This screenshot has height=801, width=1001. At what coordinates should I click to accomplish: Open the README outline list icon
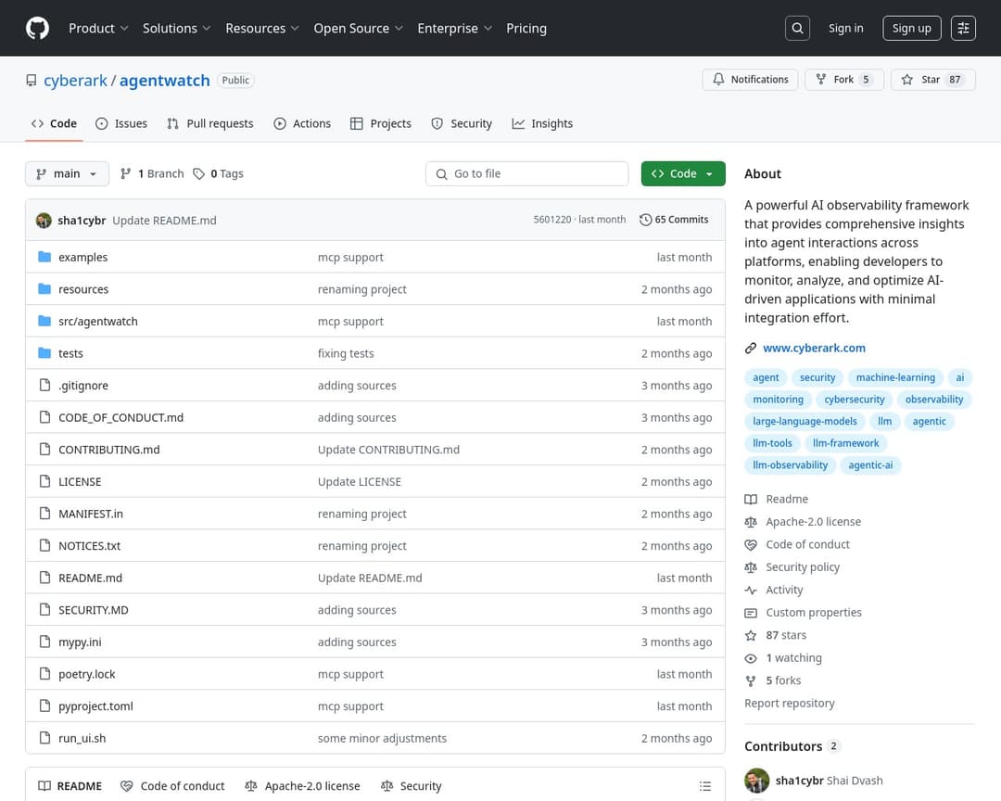coord(704,786)
